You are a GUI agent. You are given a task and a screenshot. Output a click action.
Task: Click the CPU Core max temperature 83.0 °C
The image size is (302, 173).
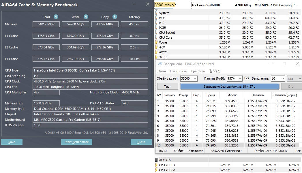click(x=270, y=37)
